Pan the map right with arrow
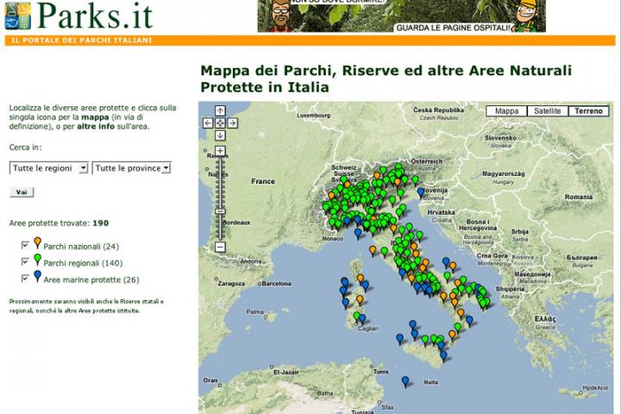621x414 pixels. click(x=232, y=122)
